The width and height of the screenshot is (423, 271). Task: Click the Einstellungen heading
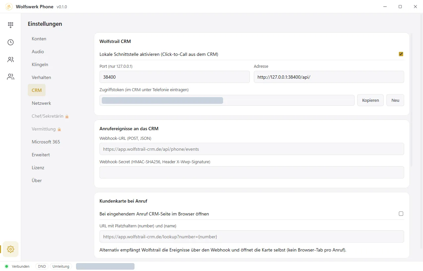(x=45, y=24)
